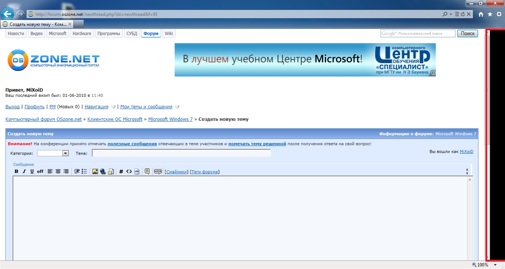Change the editor size with its up-down arrows
The width and height of the screenshot is (505, 269).
(x=467, y=171)
